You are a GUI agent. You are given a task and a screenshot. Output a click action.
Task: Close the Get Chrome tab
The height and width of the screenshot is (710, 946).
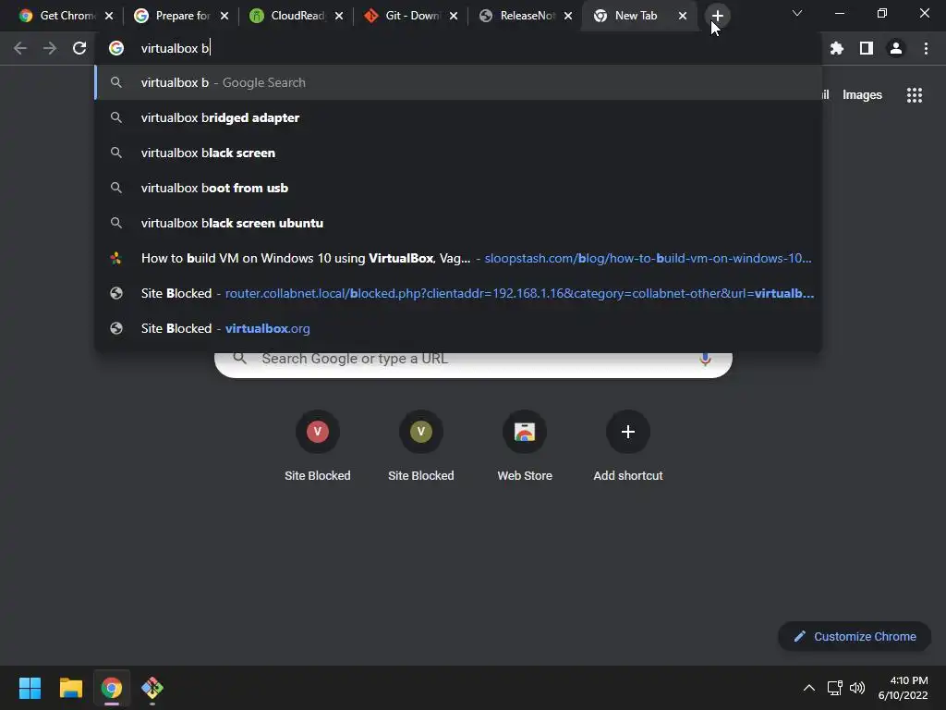click(x=109, y=16)
